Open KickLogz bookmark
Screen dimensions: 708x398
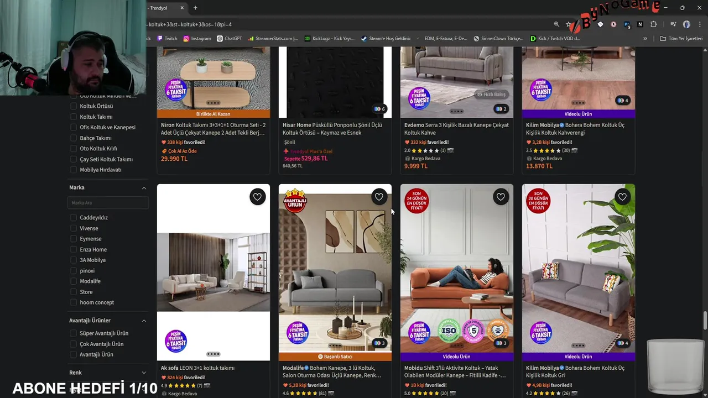pyautogui.click(x=329, y=39)
